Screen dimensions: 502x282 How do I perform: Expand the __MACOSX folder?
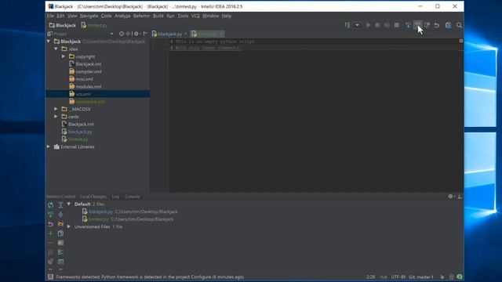click(56, 109)
